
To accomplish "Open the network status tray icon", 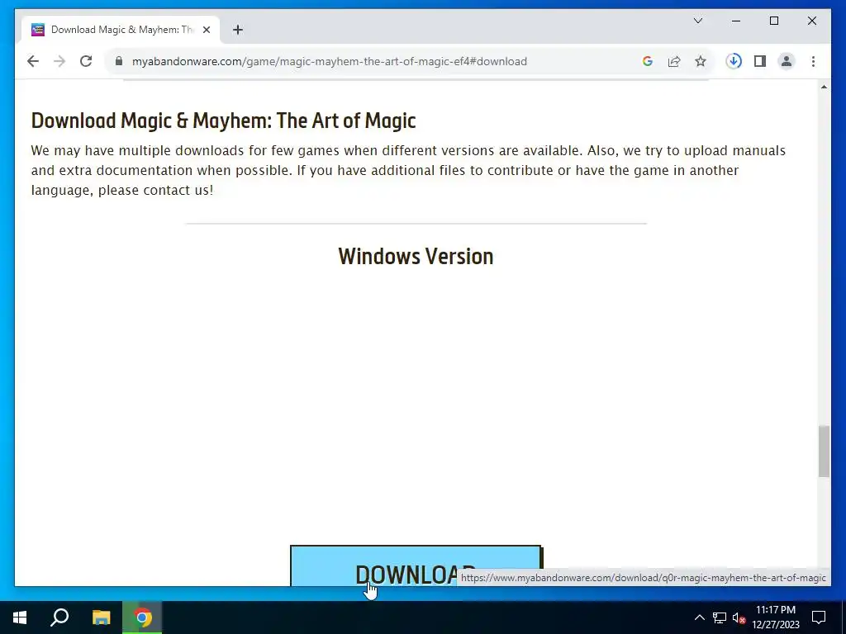I will click(720, 617).
